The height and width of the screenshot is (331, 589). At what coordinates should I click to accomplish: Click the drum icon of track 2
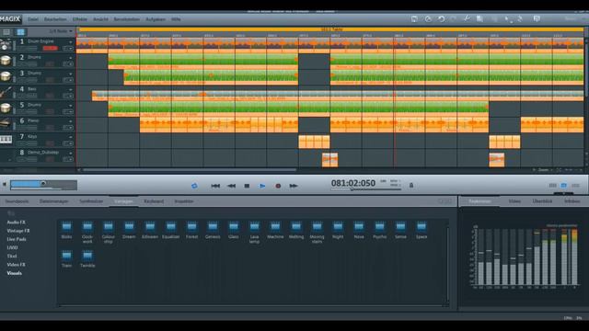(x=6, y=61)
